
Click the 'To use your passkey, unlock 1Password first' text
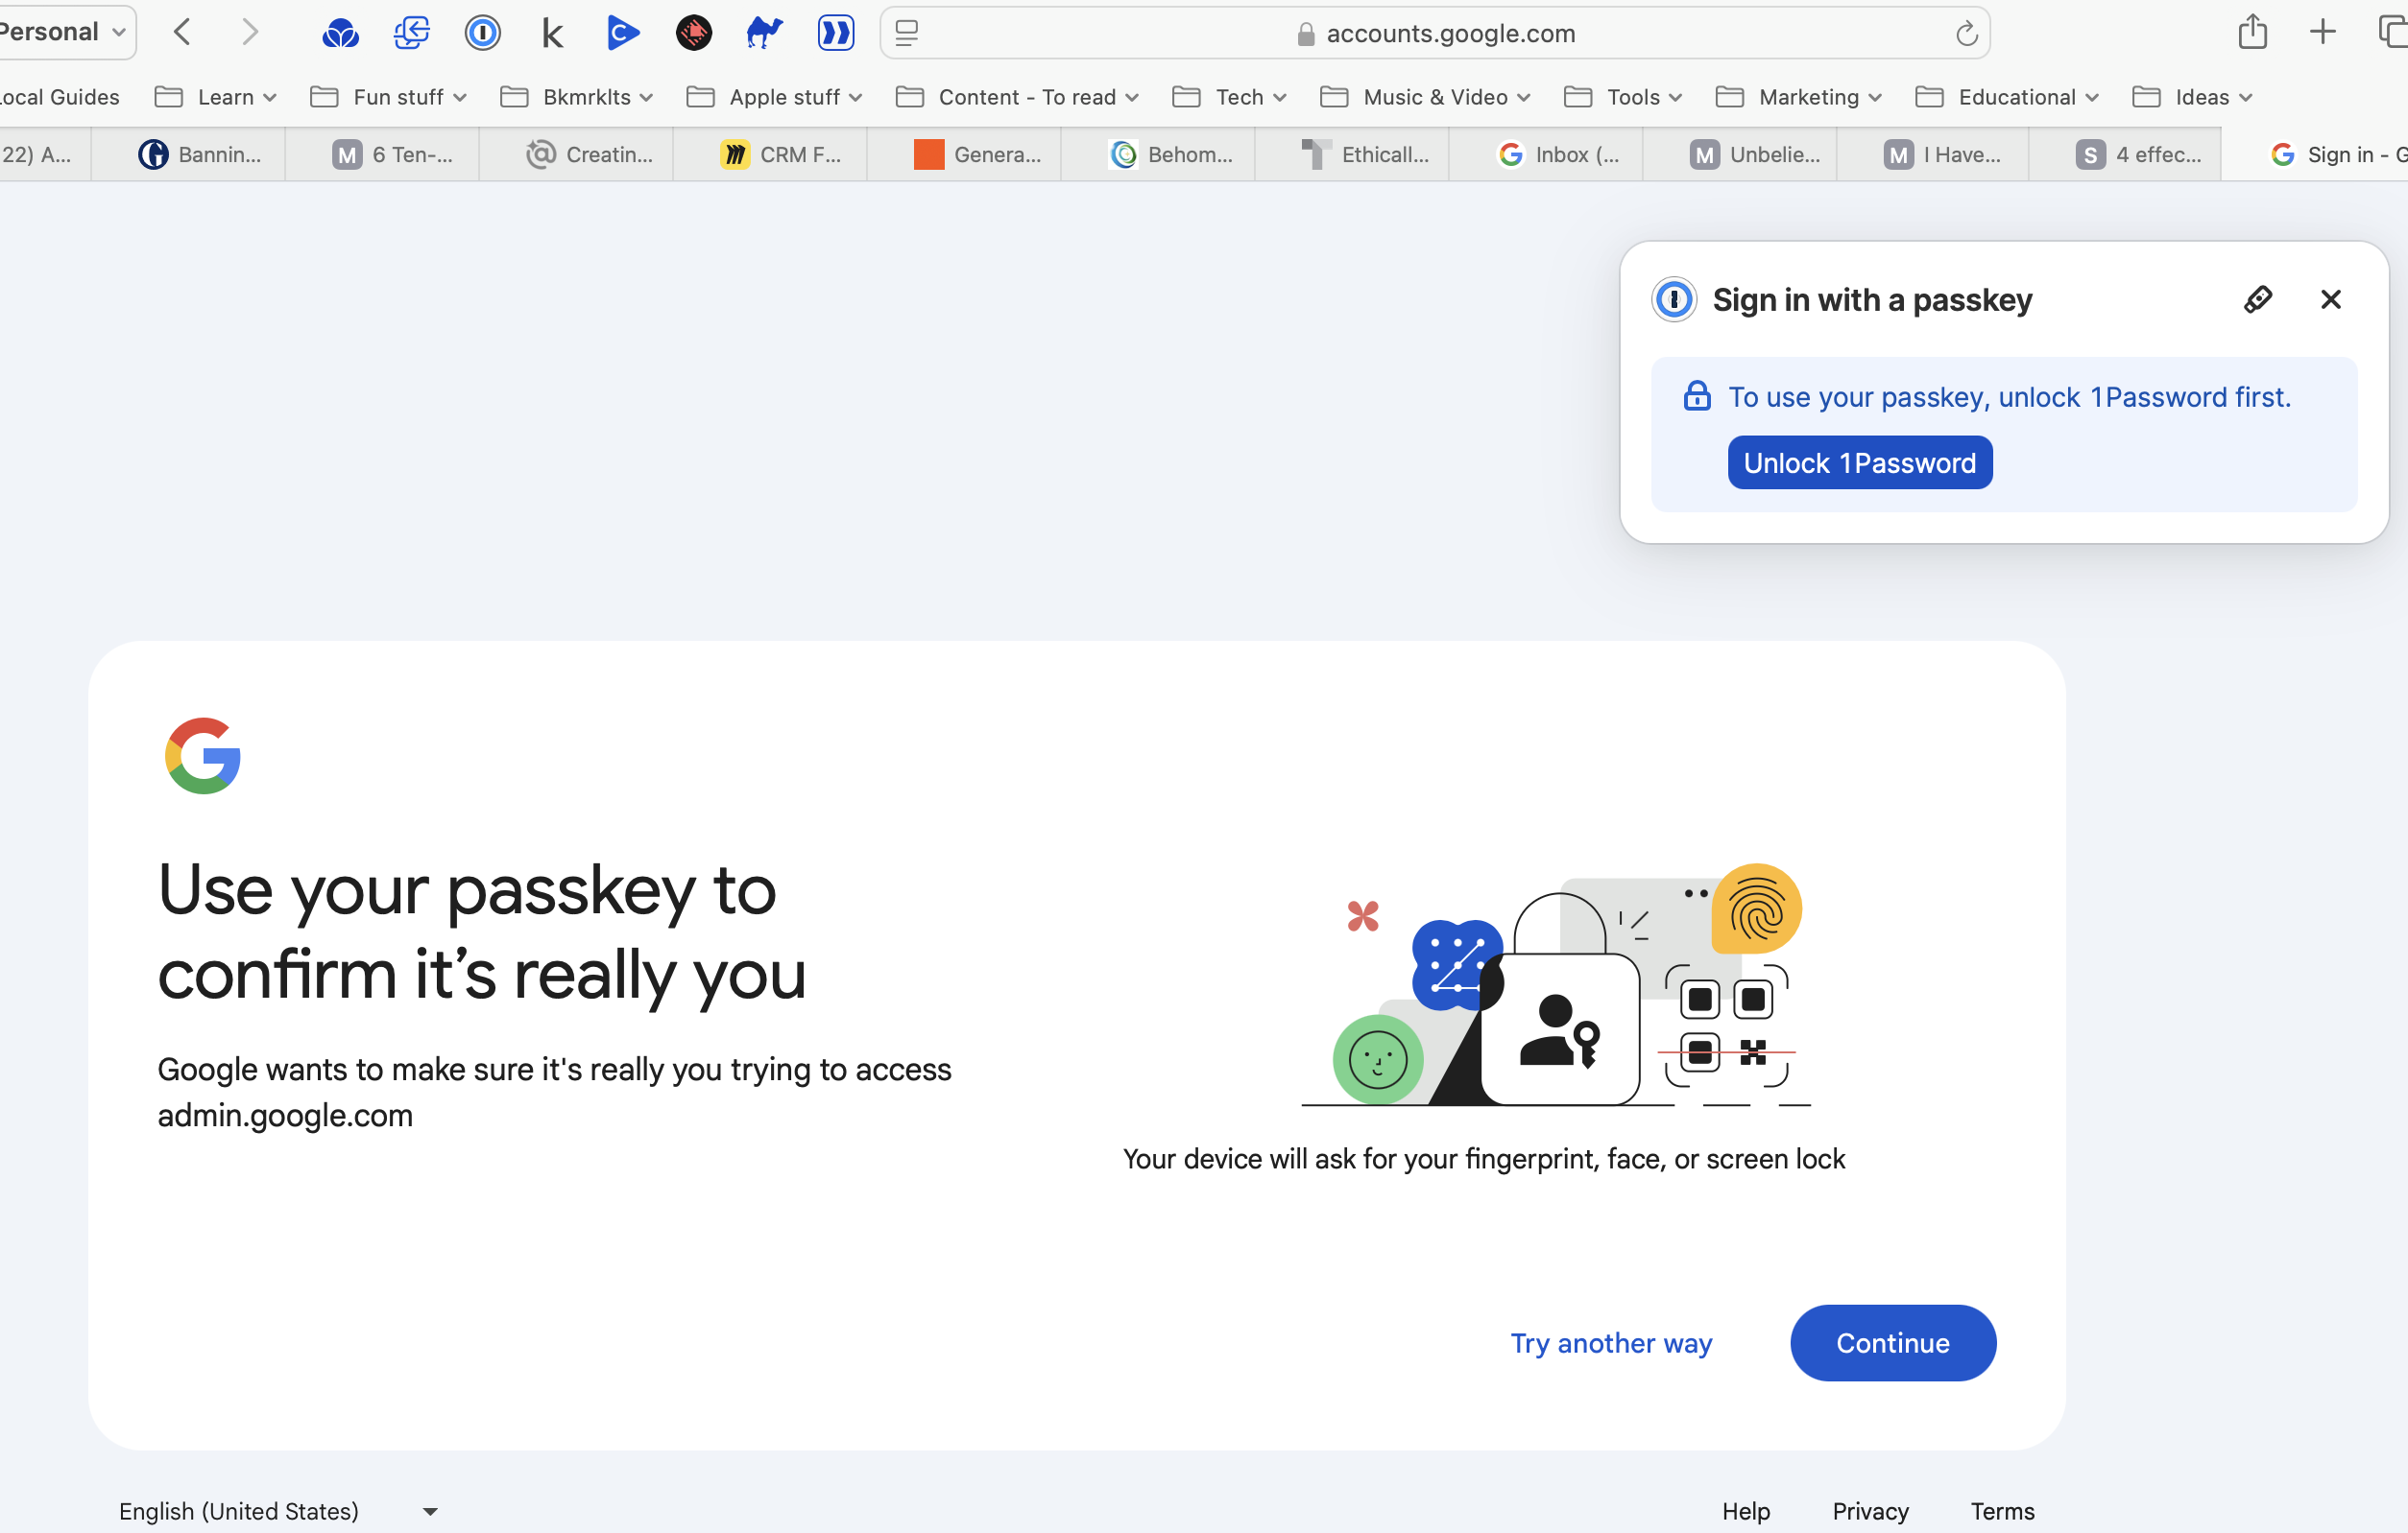(x=2009, y=397)
